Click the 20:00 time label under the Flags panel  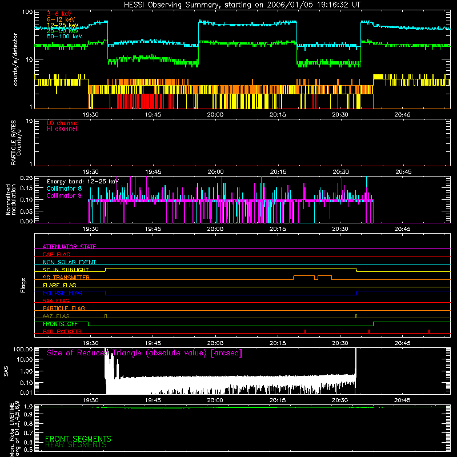pos(215,343)
